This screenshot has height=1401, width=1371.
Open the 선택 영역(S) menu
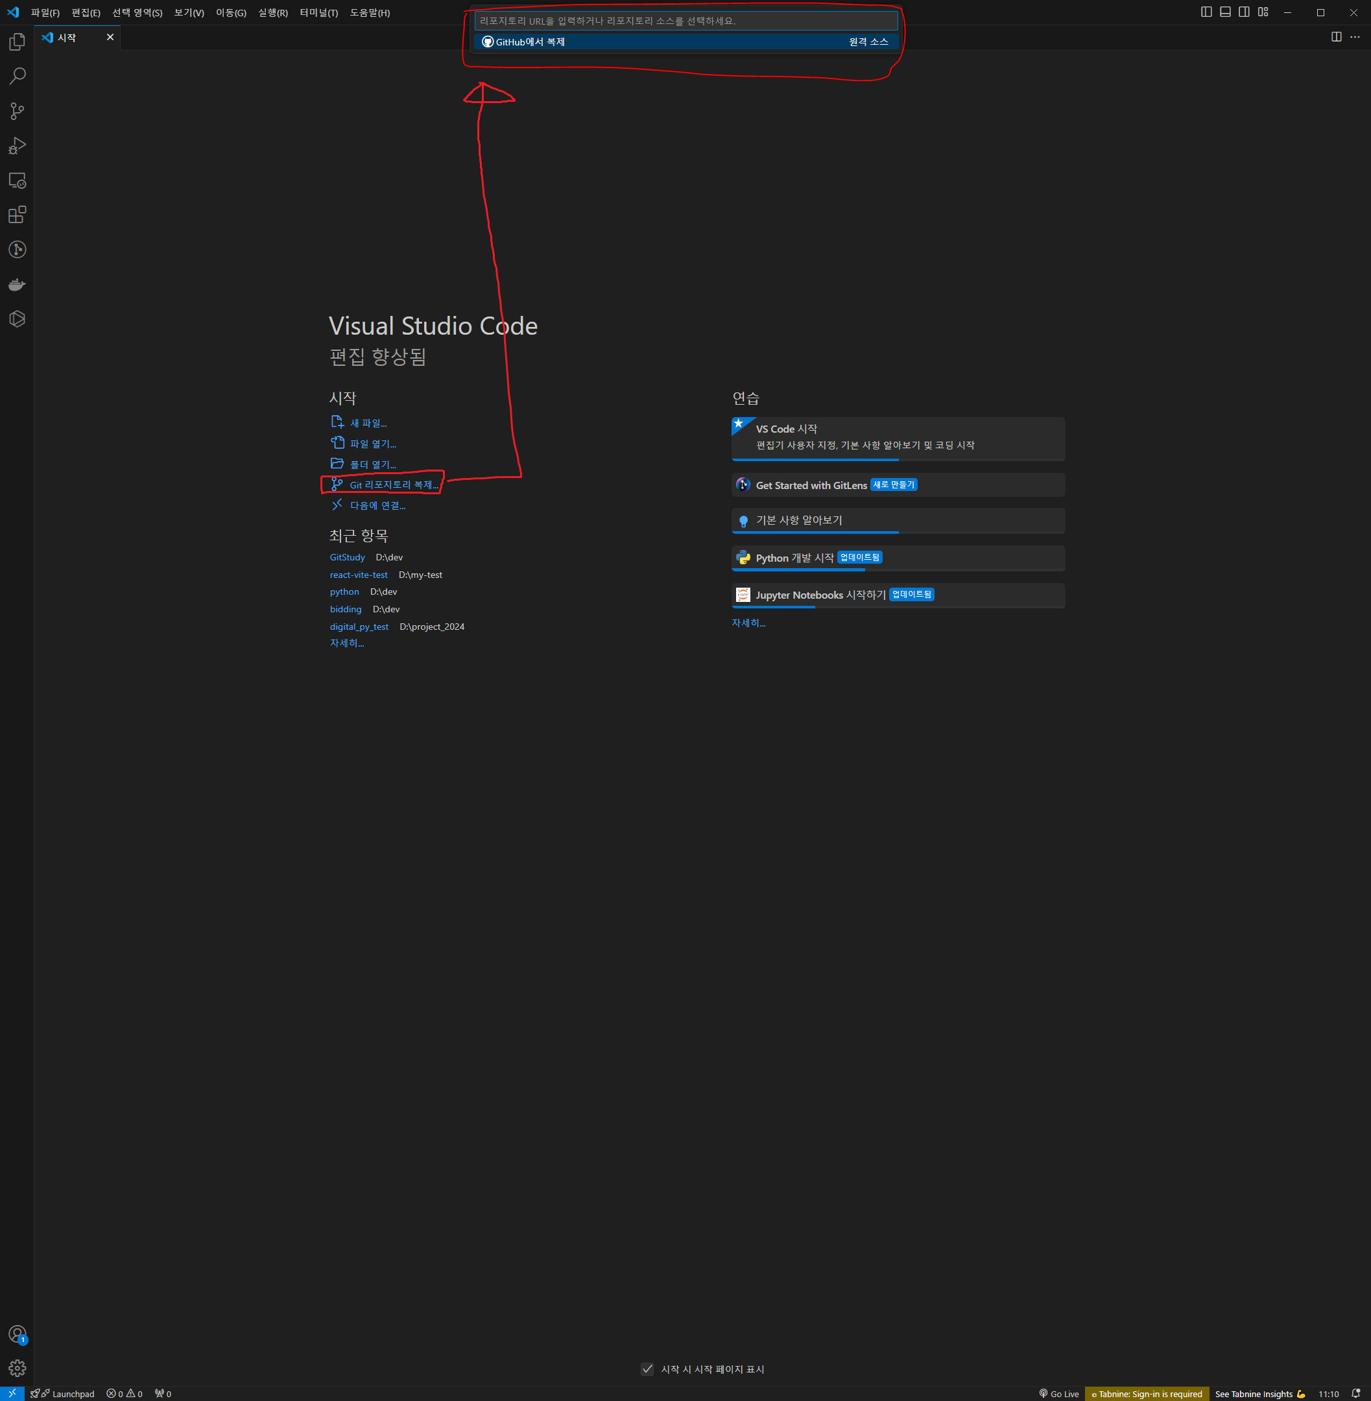tap(137, 13)
